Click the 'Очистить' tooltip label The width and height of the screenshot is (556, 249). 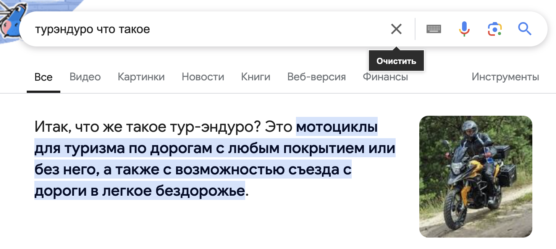pyautogui.click(x=396, y=61)
